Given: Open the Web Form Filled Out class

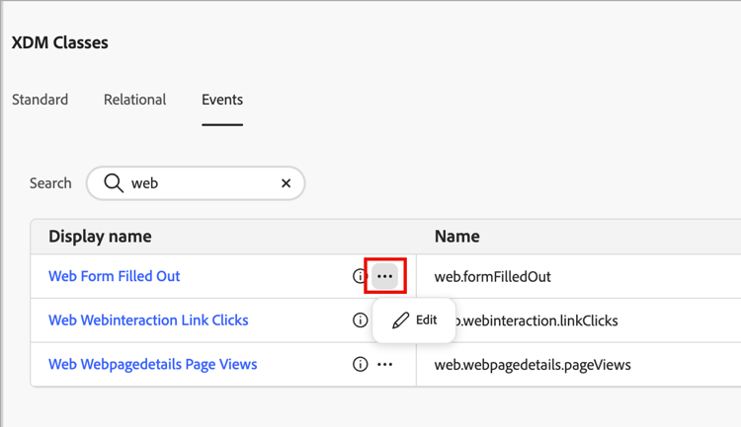Looking at the screenshot, I should pyautogui.click(x=115, y=277).
